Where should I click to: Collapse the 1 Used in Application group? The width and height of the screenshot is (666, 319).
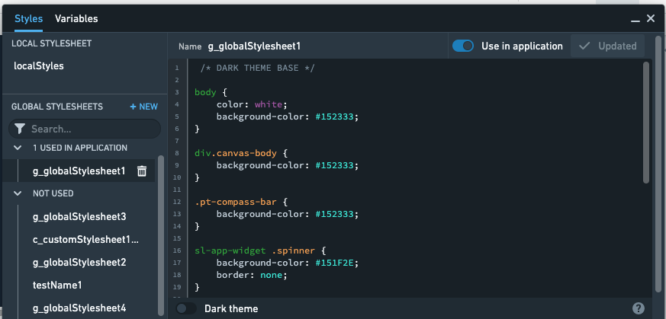tap(18, 148)
